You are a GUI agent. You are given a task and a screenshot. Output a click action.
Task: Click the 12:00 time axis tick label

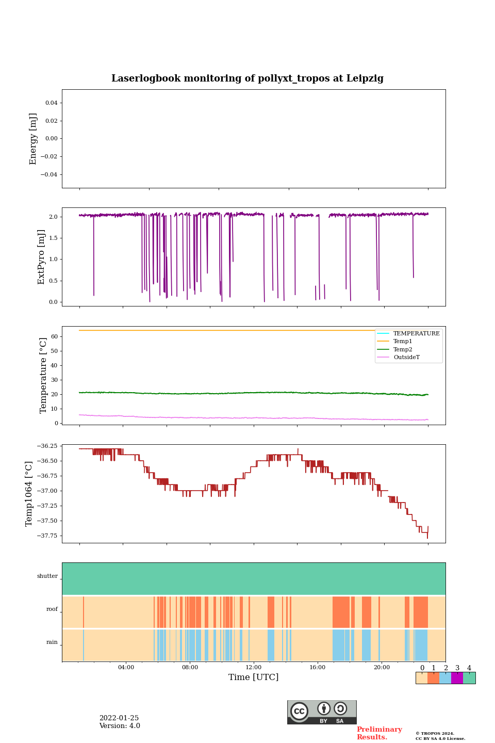254,667
